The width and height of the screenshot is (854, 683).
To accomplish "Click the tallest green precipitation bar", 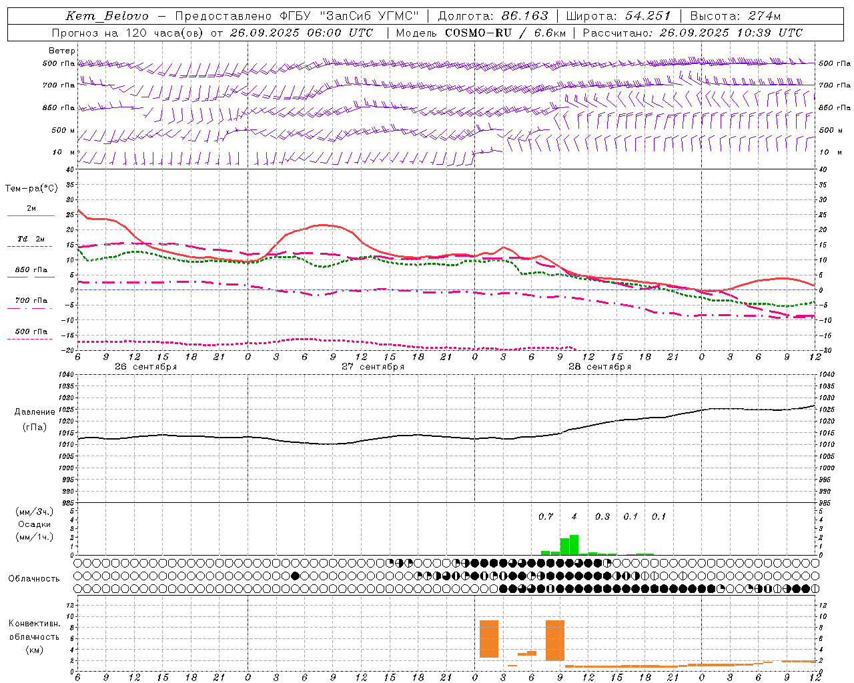I will (x=574, y=545).
